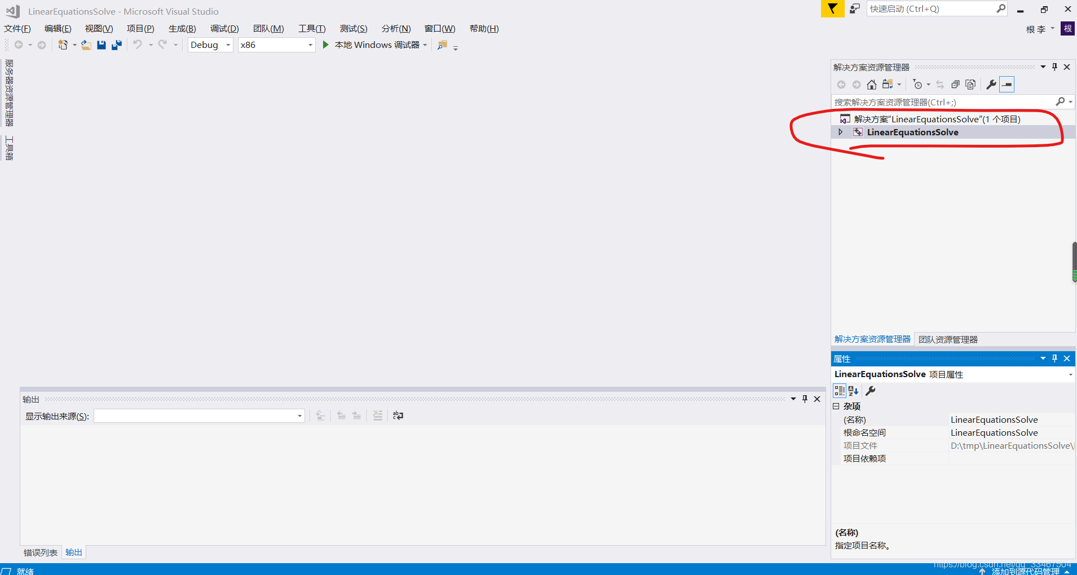Click the user account avatar icon

click(x=1067, y=29)
